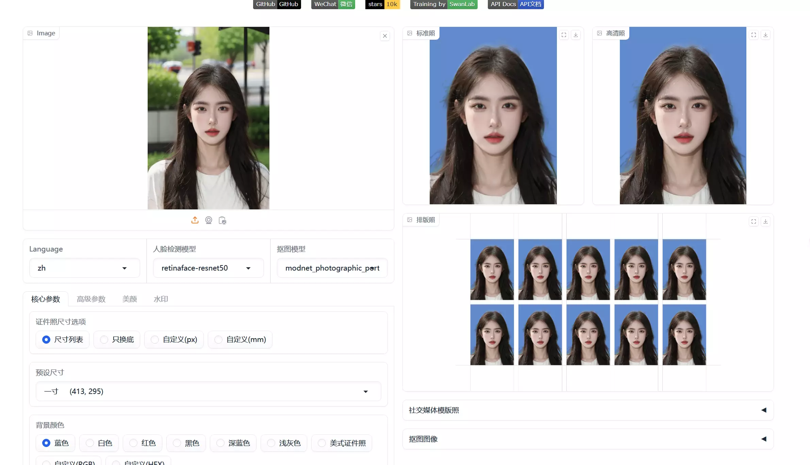Screen dimensions: 810x465
Task: Click the webcam capture icon
Action: (209, 220)
